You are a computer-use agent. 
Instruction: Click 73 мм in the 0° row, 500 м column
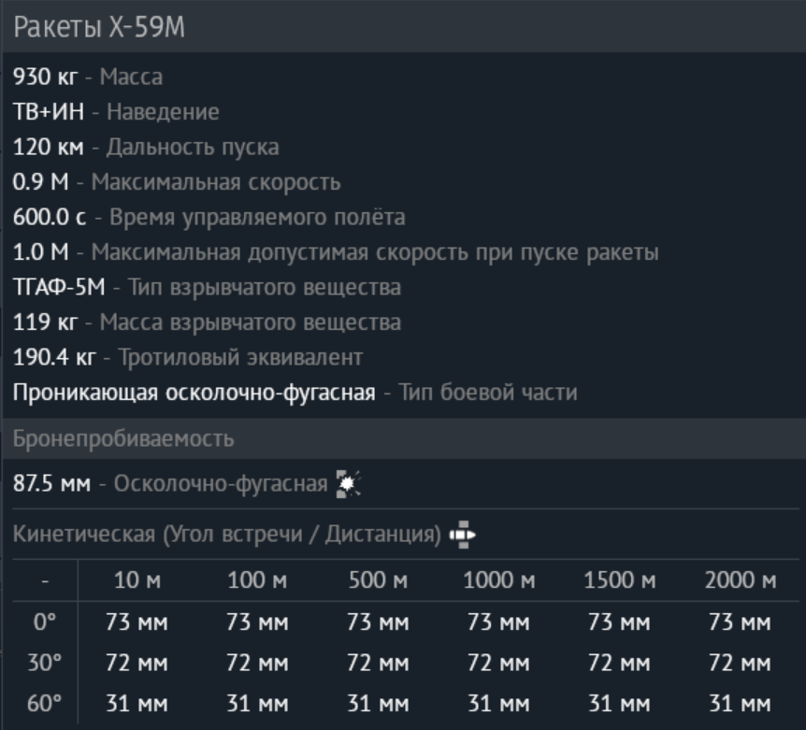tap(379, 623)
